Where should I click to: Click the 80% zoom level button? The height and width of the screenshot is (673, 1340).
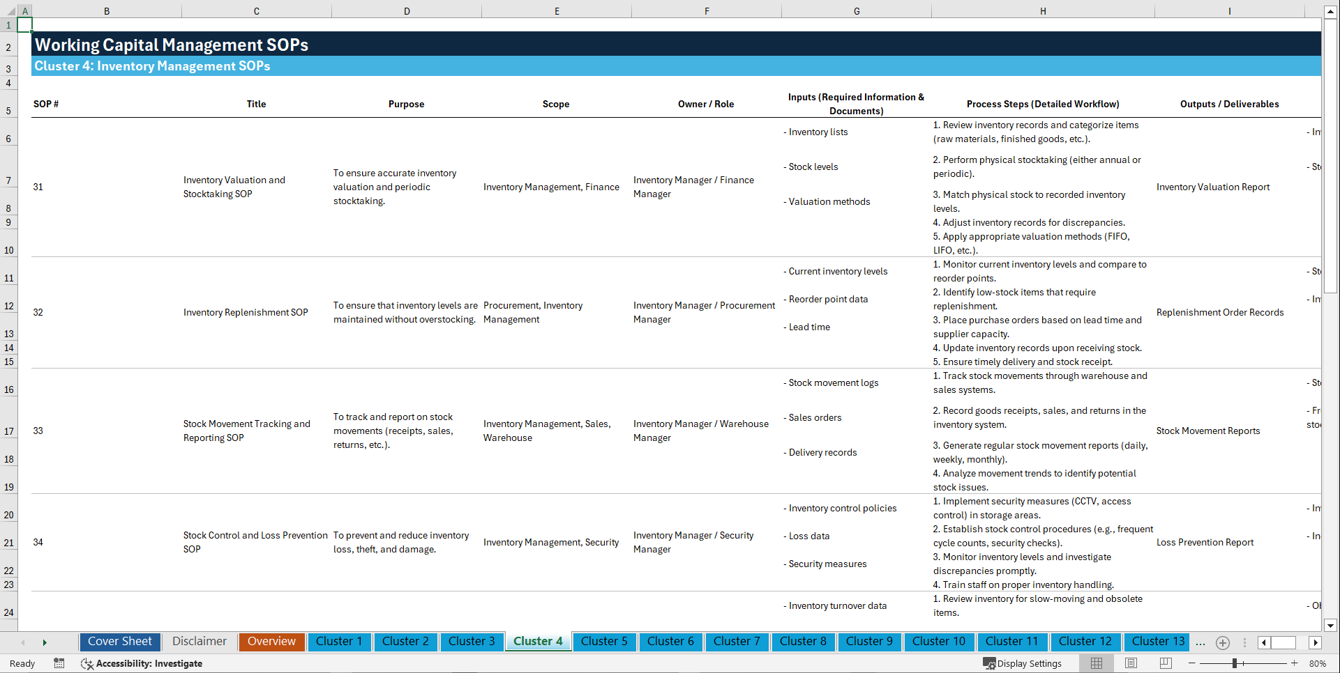click(1318, 663)
